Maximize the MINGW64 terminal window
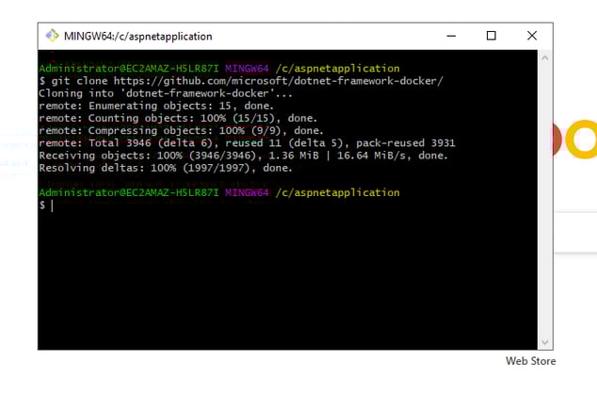The width and height of the screenshot is (597, 394). 491,36
